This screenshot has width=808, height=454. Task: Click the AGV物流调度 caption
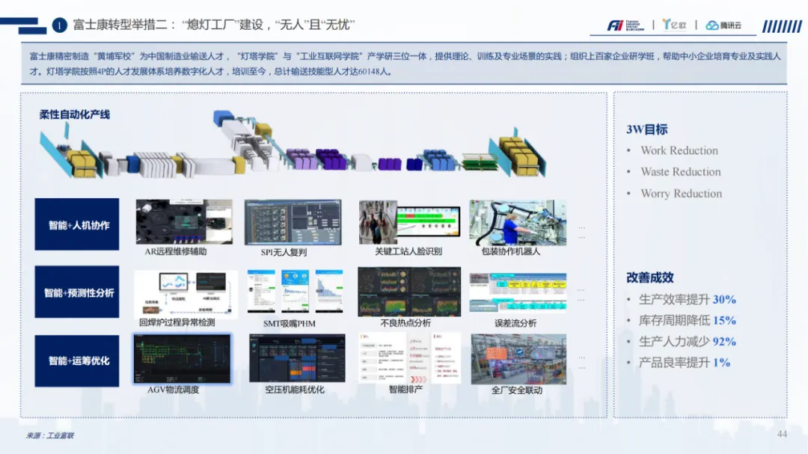173,390
